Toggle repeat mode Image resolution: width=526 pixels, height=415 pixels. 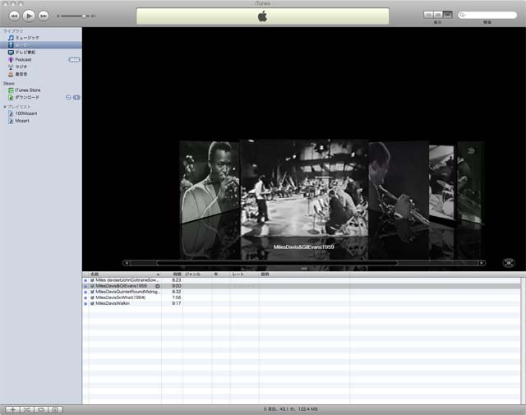pyautogui.click(x=41, y=409)
